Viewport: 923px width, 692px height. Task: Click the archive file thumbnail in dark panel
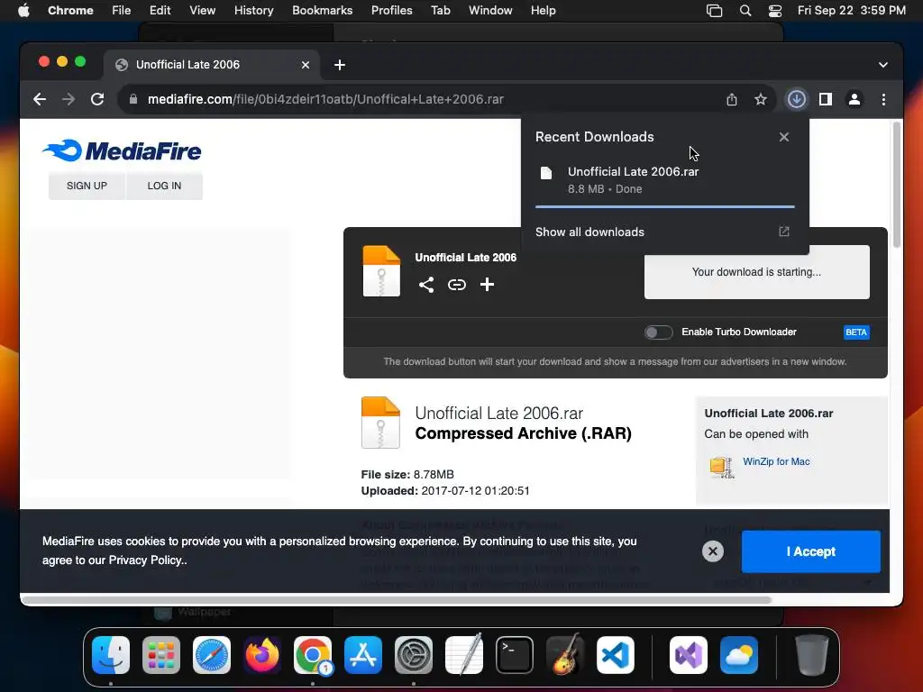381,270
